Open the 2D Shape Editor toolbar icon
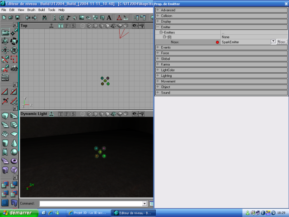 click(x=119, y=18)
